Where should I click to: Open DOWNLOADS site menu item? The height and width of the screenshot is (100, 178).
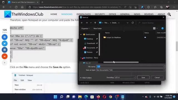(x=83, y=14)
